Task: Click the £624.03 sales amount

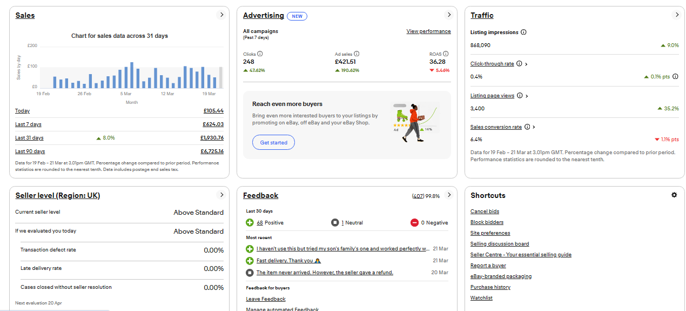Action: click(x=213, y=124)
